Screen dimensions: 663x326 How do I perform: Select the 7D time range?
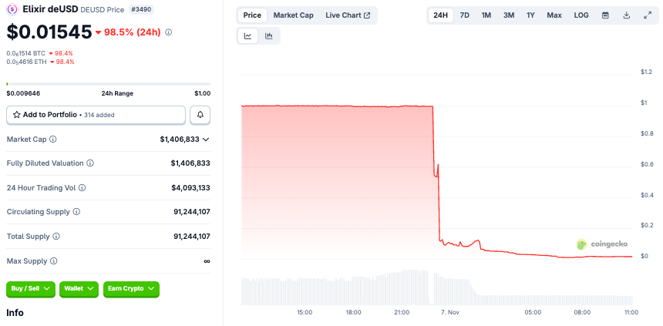pyautogui.click(x=465, y=15)
